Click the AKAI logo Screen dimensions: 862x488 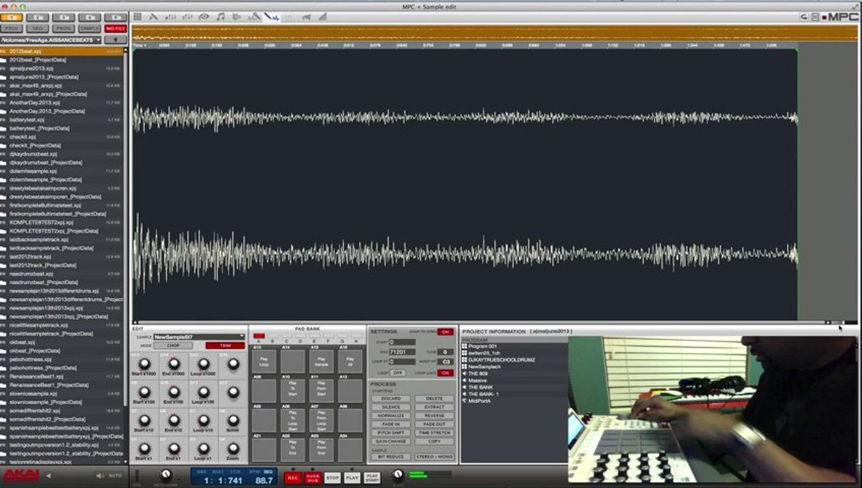point(22,476)
